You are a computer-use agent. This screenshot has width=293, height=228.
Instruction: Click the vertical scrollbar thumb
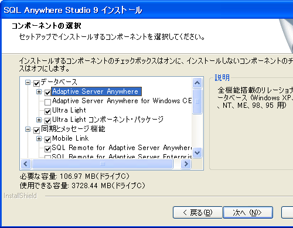coord(197,101)
